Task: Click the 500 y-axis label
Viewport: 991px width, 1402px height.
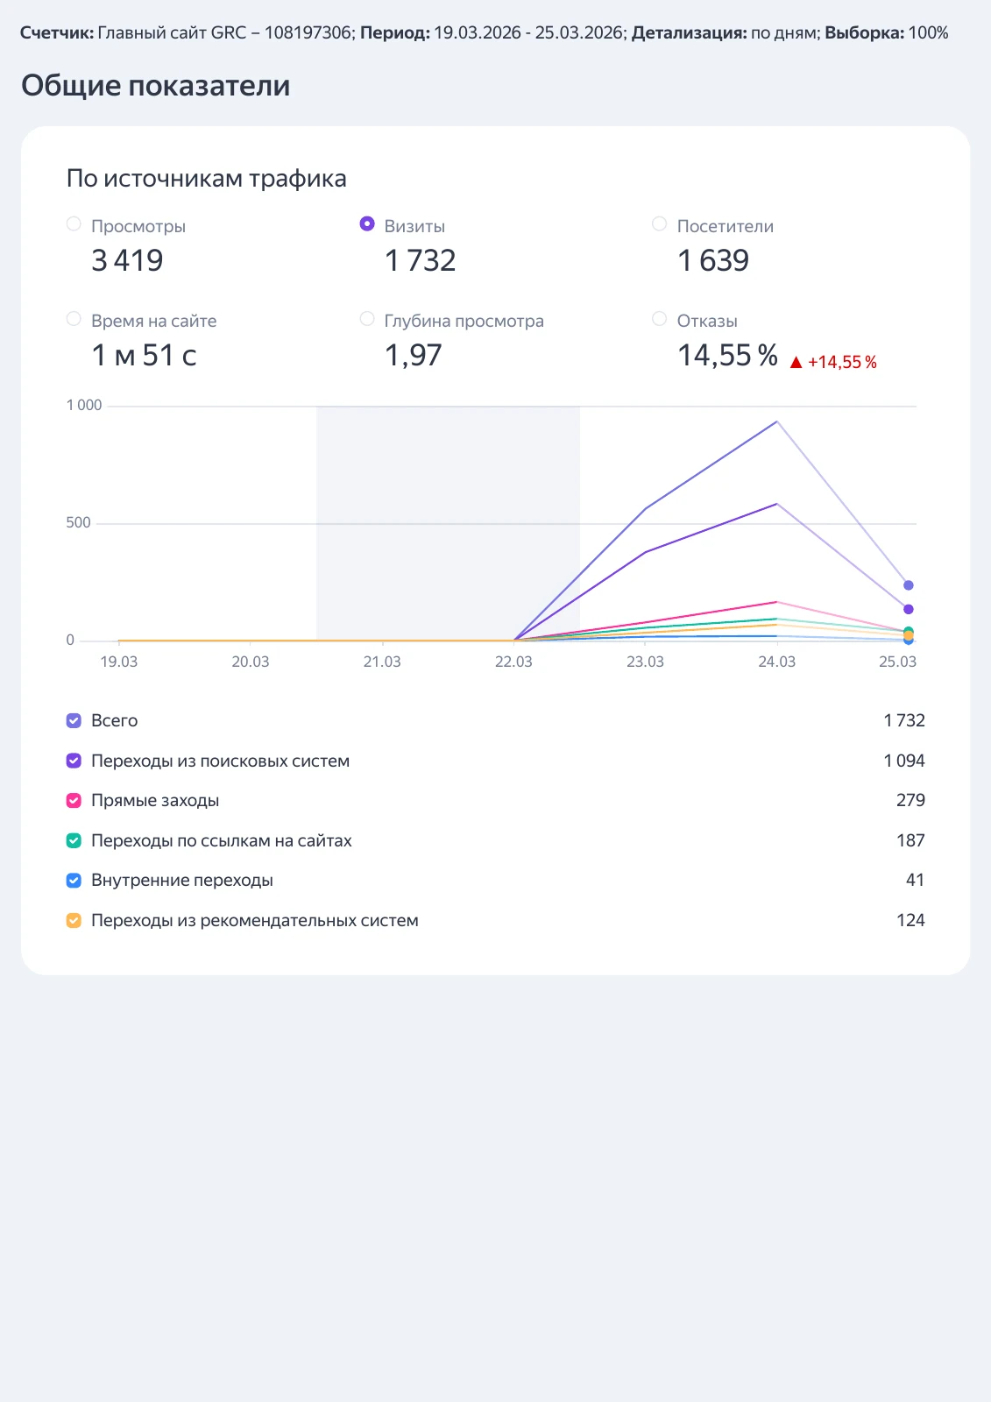Action: (x=78, y=522)
